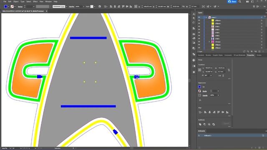Open the Object menu
The width and height of the screenshot is (267, 150).
[x=16, y=2]
